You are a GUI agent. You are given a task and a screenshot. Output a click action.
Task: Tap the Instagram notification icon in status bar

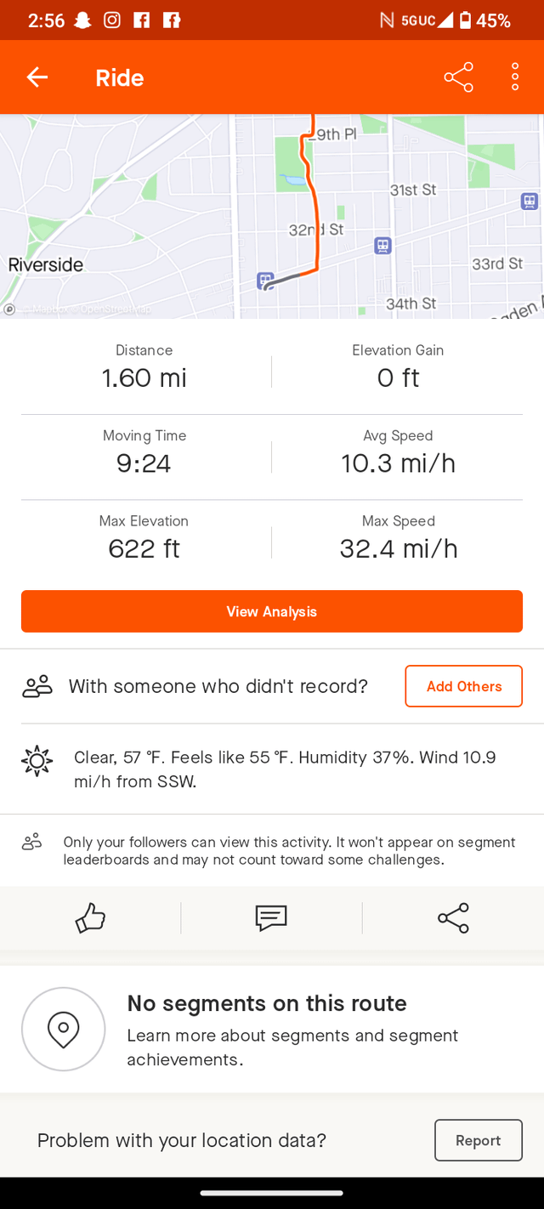[112, 20]
